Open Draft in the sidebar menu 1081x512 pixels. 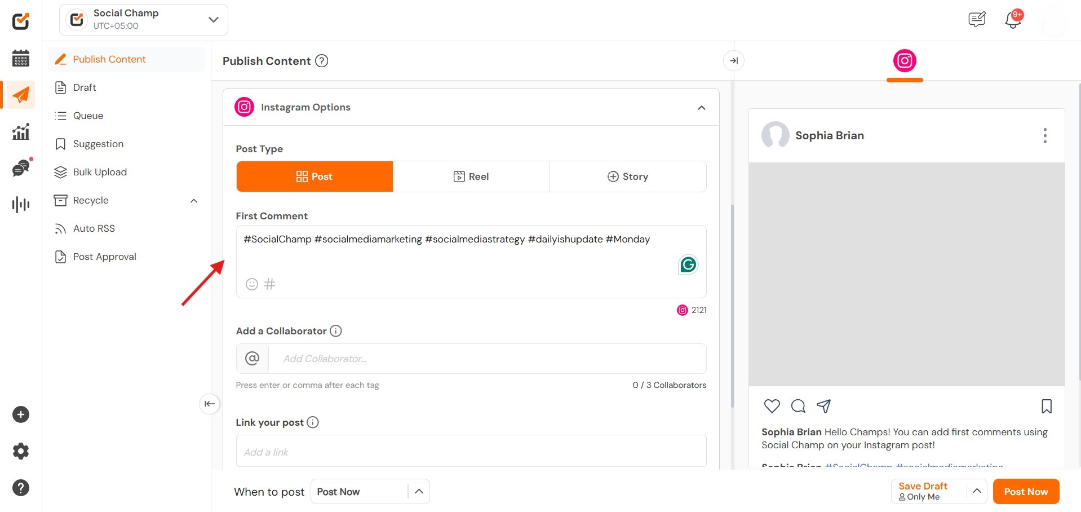(x=85, y=87)
